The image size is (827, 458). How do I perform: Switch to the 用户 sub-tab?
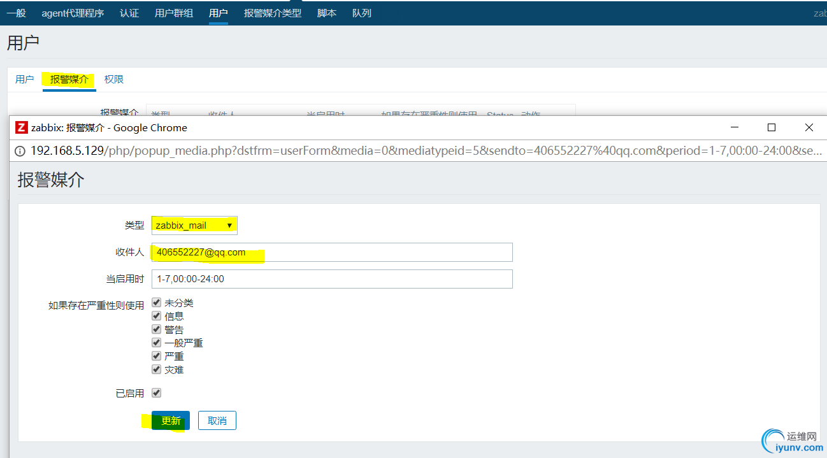24,80
